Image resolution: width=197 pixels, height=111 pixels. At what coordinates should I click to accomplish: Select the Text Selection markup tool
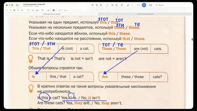pyautogui.click(x=7, y=10)
